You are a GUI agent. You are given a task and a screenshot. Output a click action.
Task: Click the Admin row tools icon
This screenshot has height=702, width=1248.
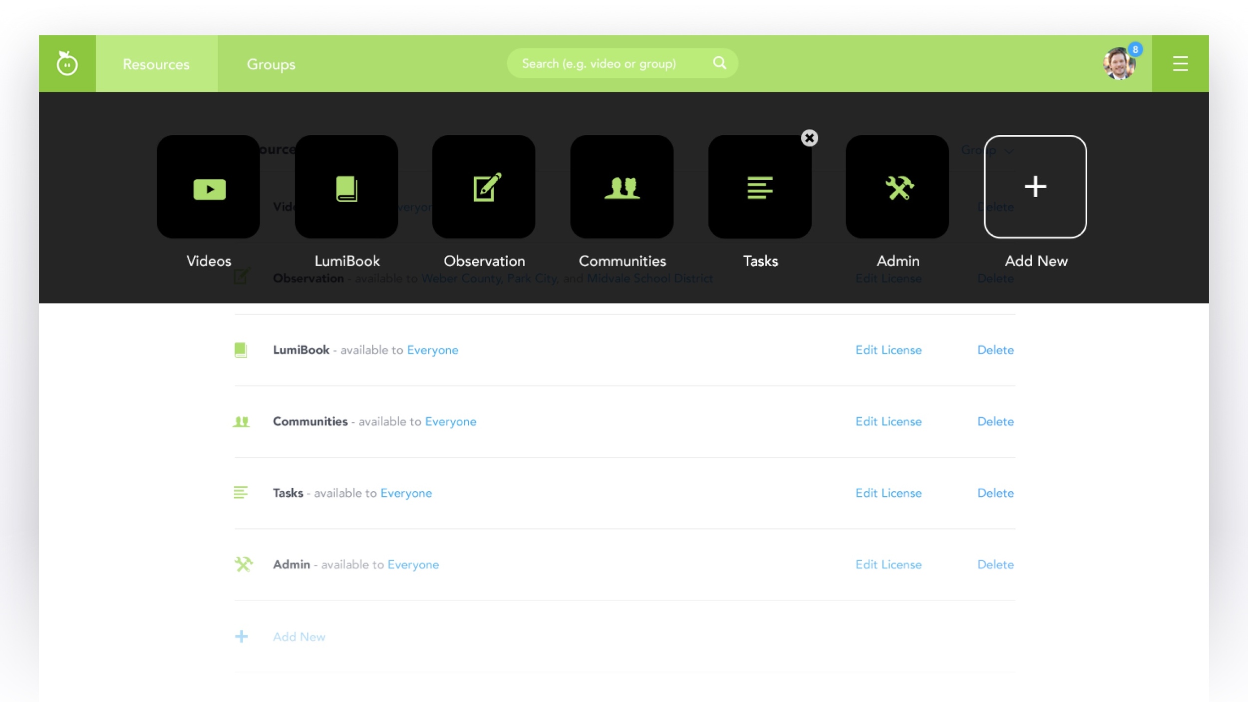[x=244, y=564]
